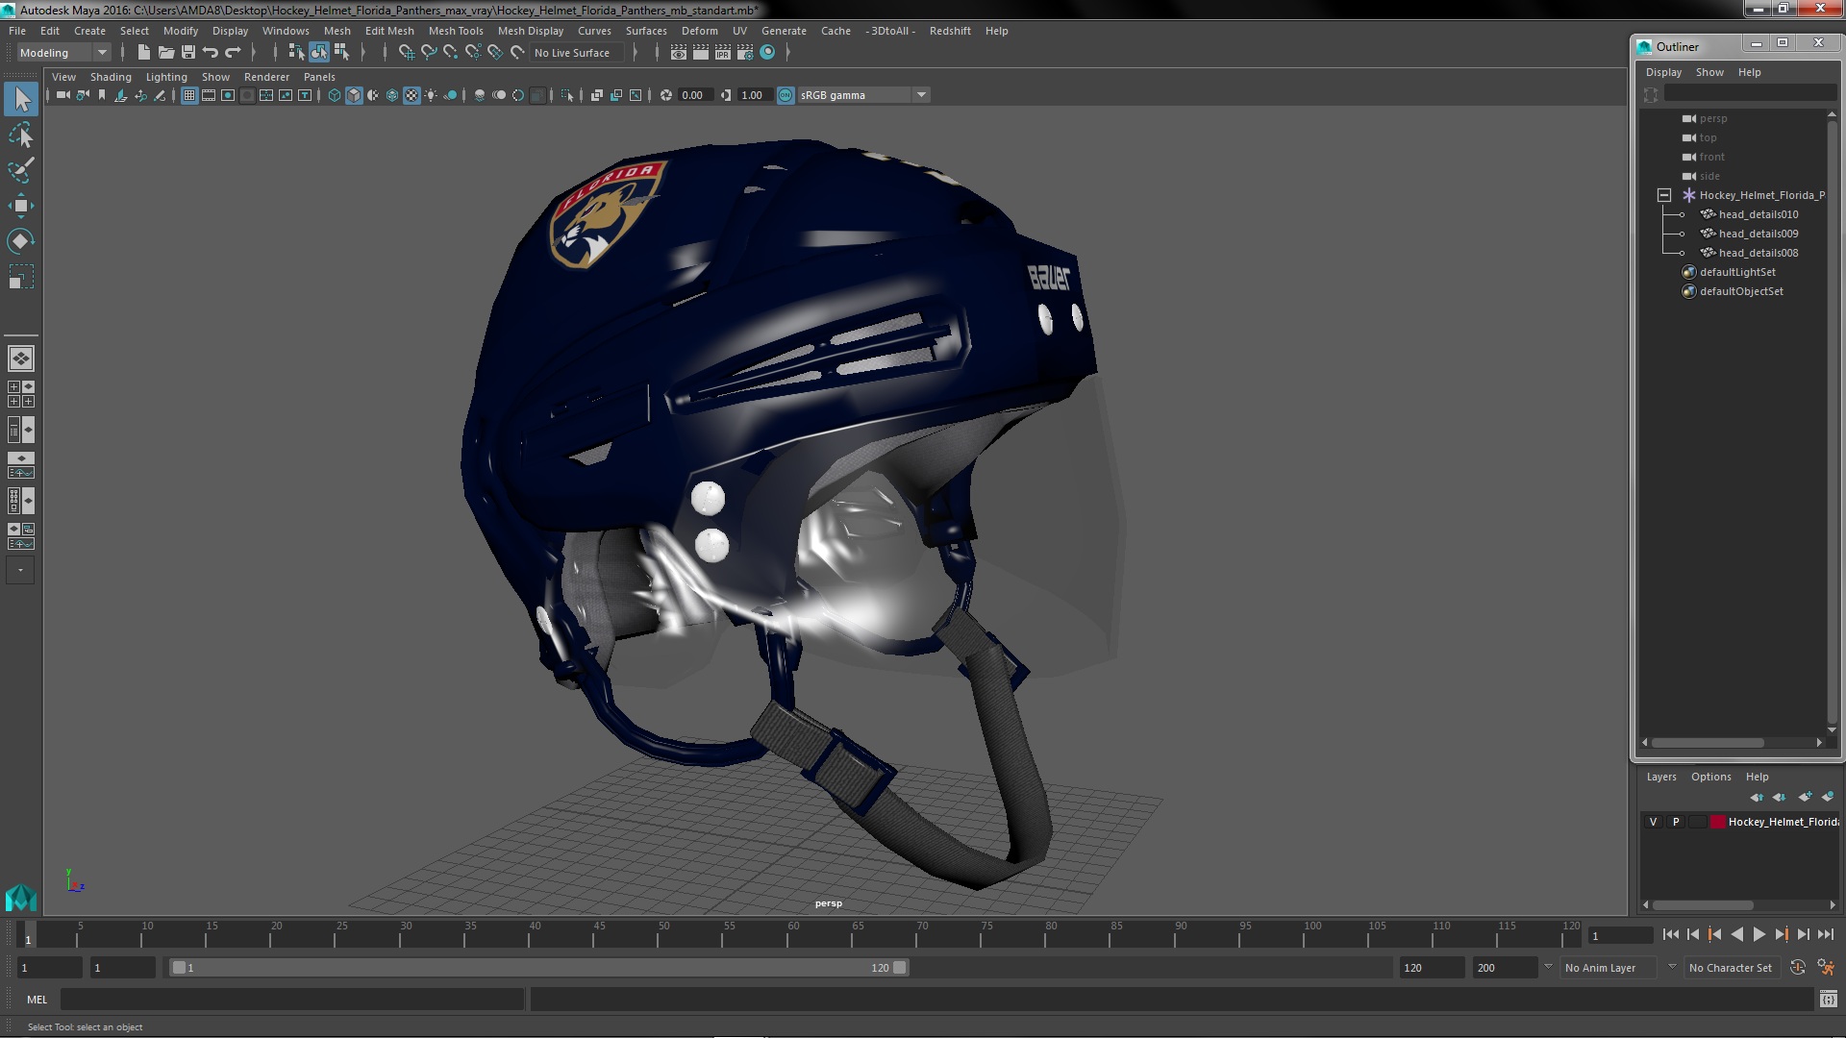Viewport: 1846px width, 1038px height.
Task: Select the Lasso tool
Action: [21, 136]
